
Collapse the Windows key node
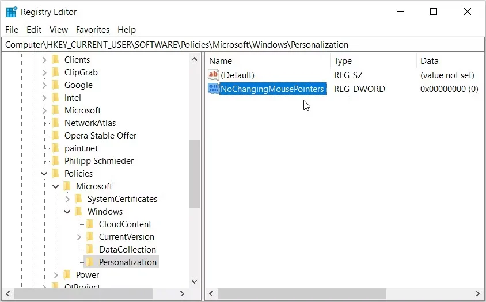coord(67,212)
